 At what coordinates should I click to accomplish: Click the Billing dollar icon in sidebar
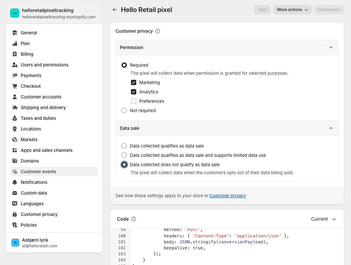pyautogui.click(x=15, y=54)
